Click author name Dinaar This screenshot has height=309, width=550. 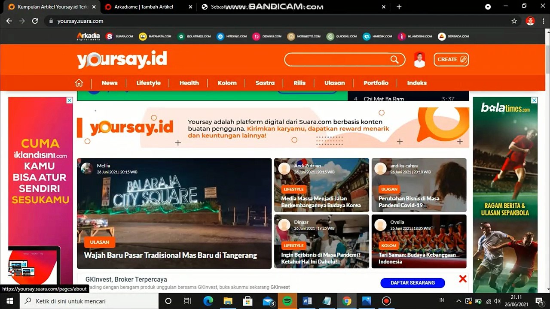pos(301,222)
